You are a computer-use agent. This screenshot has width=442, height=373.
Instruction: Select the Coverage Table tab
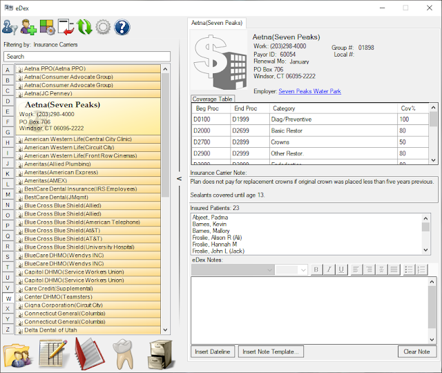[212, 99]
